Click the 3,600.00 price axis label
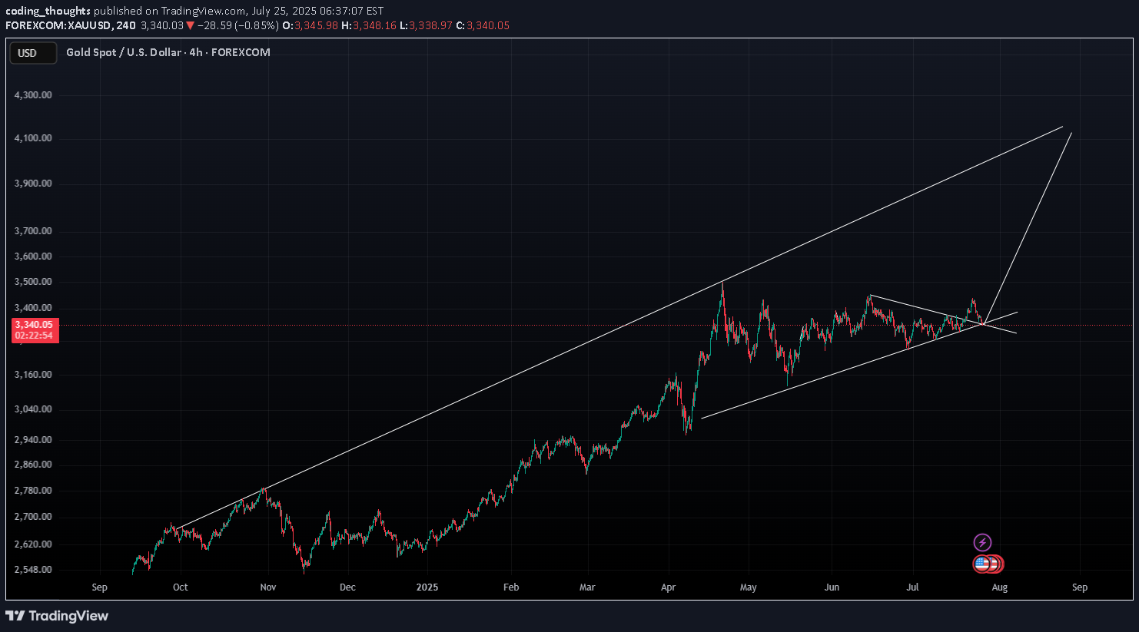The height and width of the screenshot is (632, 1139). coord(34,256)
